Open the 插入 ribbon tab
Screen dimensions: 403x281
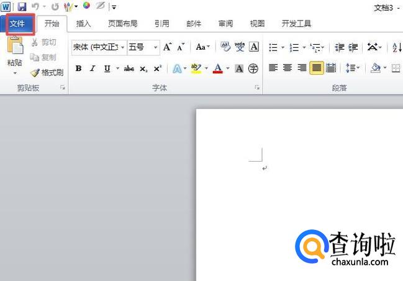pyautogui.click(x=84, y=24)
